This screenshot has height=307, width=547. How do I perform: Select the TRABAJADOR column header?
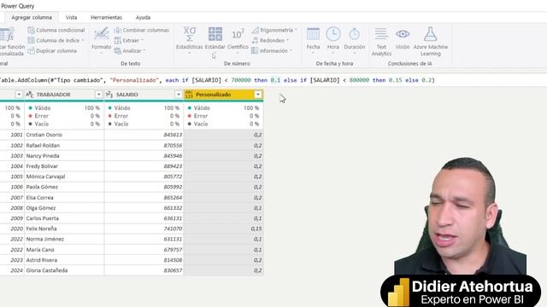(x=64, y=95)
